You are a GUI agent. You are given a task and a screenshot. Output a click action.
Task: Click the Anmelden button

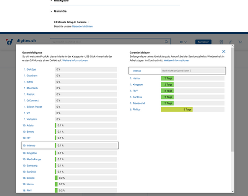point(203,42)
